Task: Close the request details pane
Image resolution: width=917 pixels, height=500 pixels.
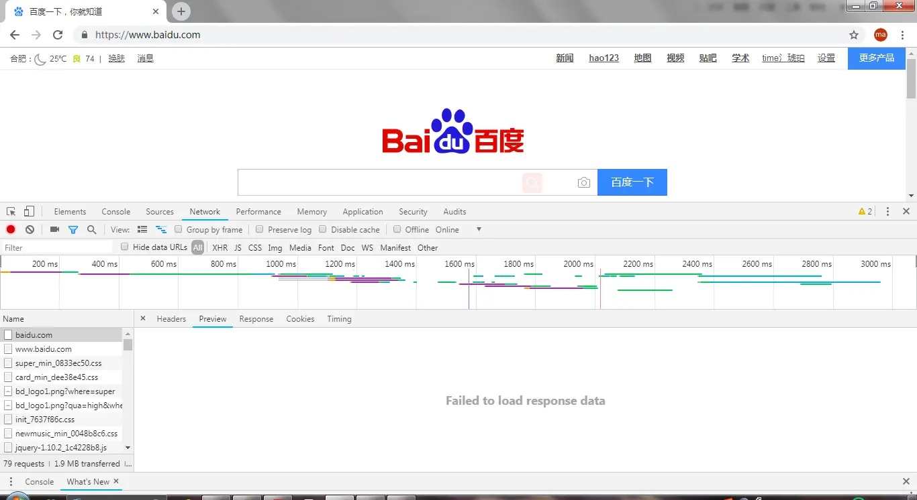Action: click(x=143, y=318)
